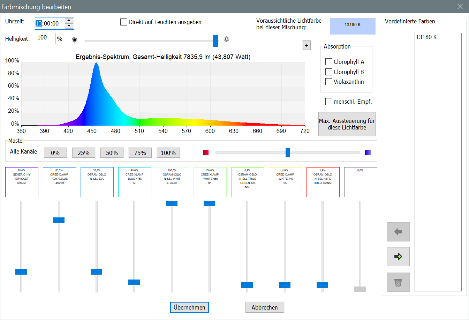Click the trash bin delete icon
This screenshot has height=320, width=469.
coord(398,282)
